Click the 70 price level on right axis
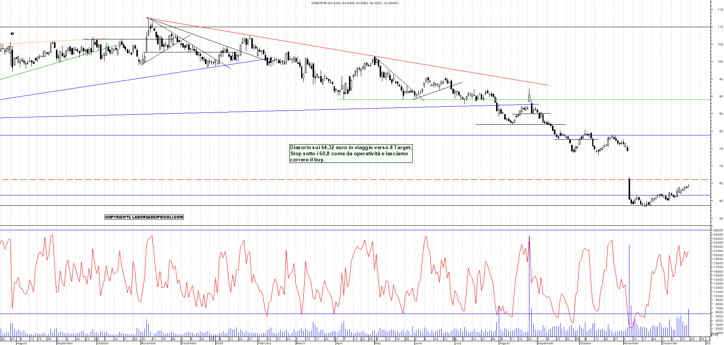Image resolution: width=724 pixels, height=345 pixels. 721,166
